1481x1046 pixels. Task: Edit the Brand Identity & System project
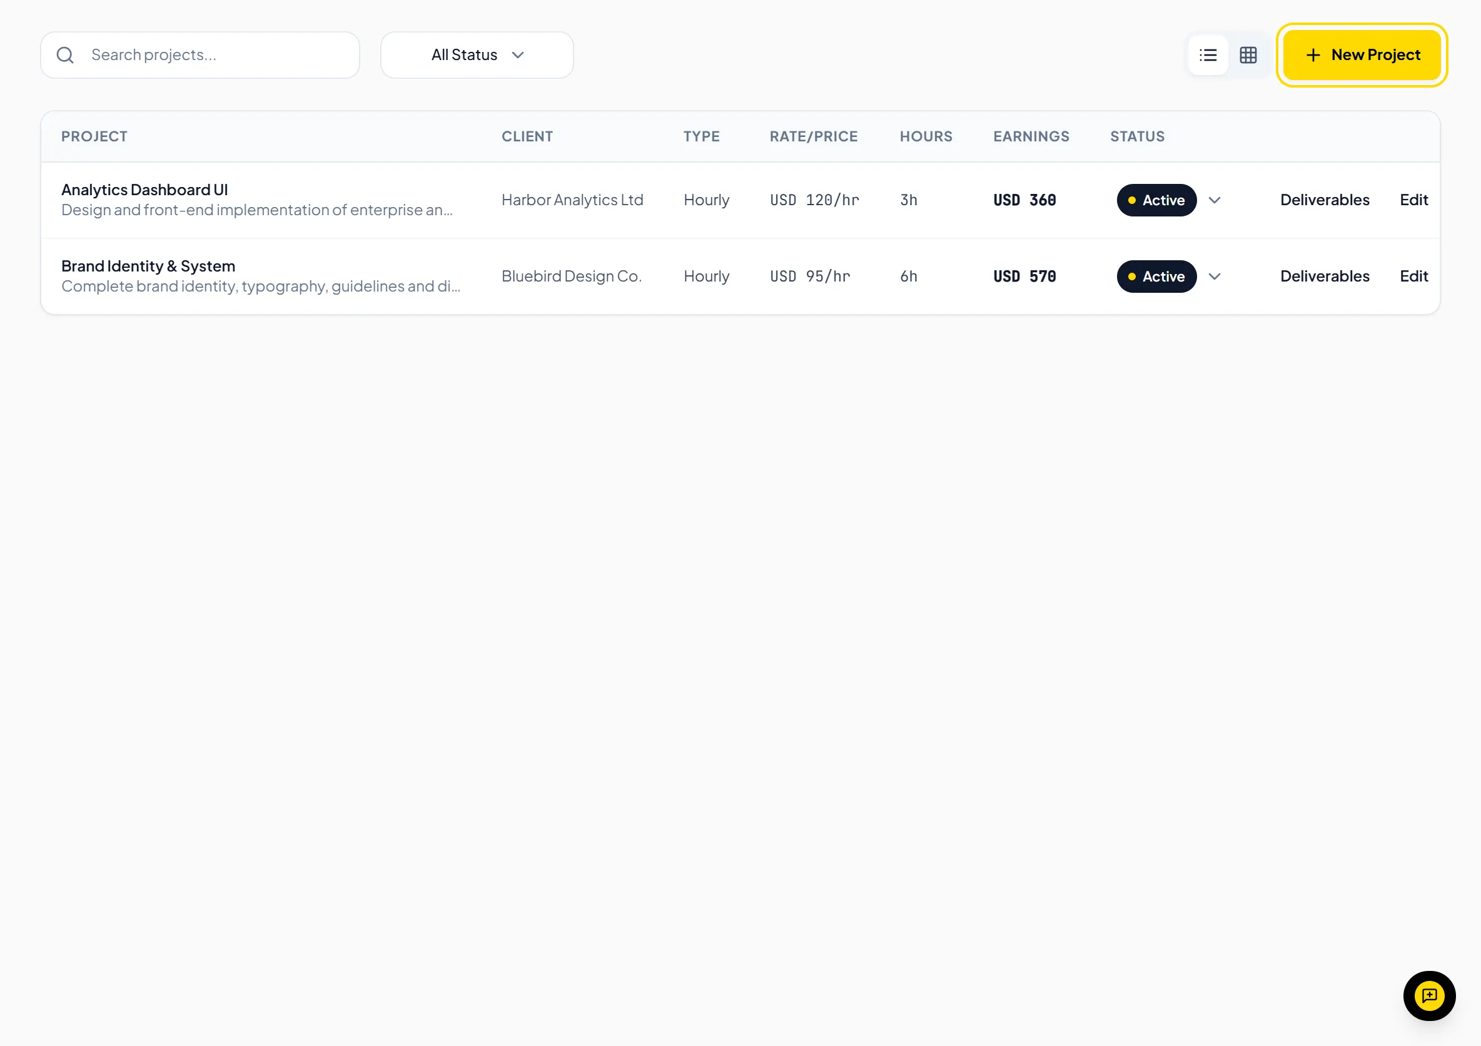pyautogui.click(x=1413, y=276)
